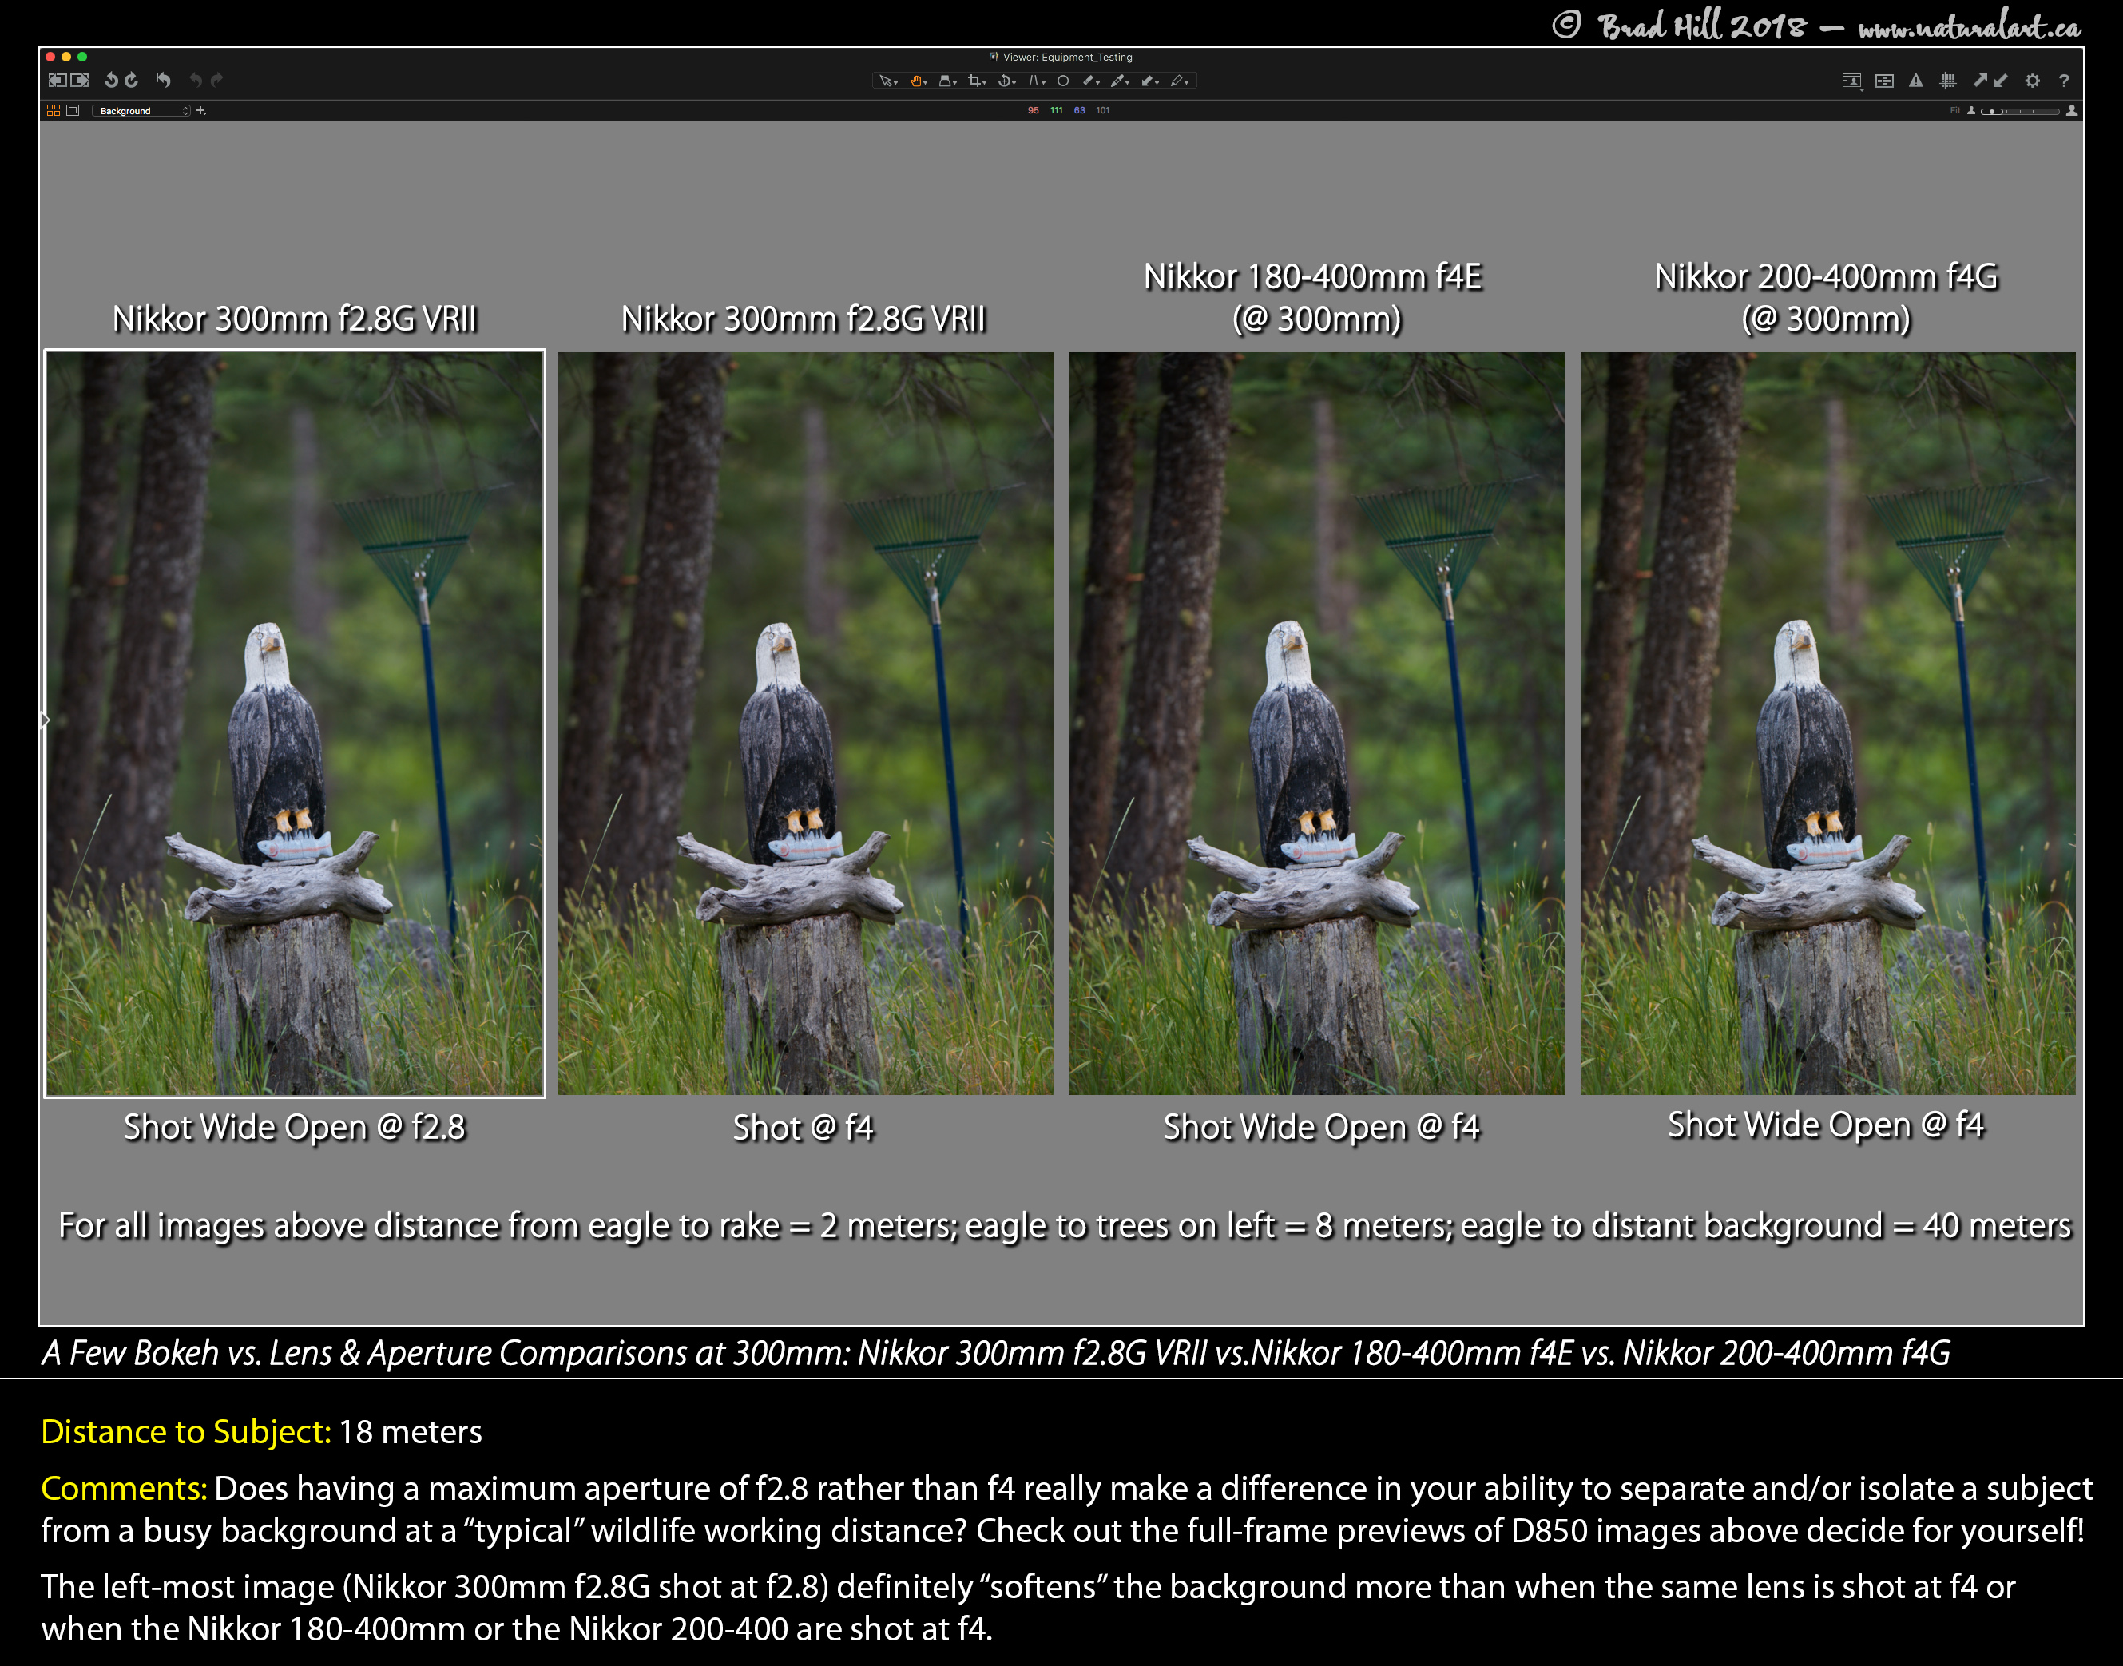The width and height of the screenshot is (2123, 1666).
Task: Rotate the image counter-clockwise
Action: (x=111, y=80)
